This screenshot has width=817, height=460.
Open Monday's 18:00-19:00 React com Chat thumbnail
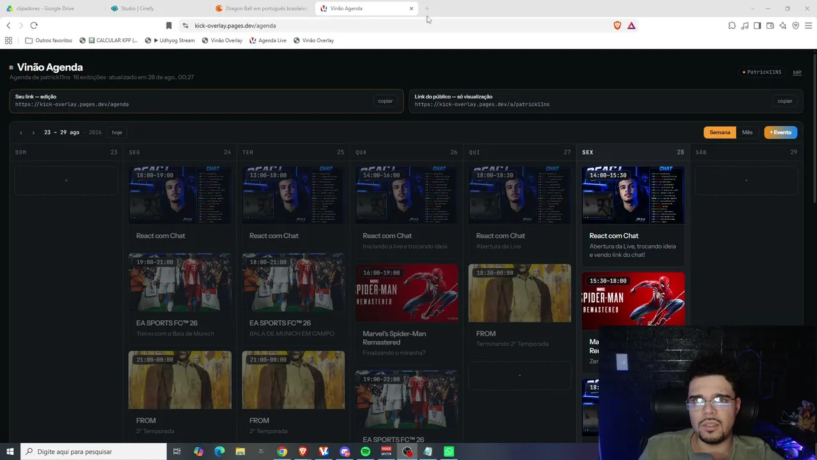pos(180,195)
